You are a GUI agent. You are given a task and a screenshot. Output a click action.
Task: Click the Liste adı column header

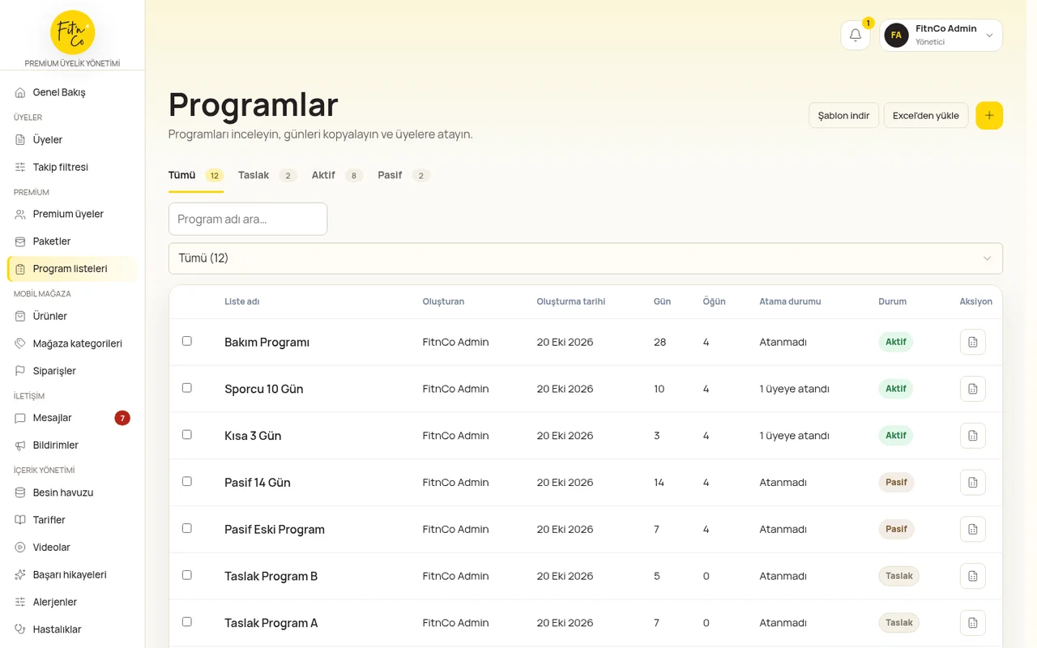pyautogui.click(x=242, y=301)
